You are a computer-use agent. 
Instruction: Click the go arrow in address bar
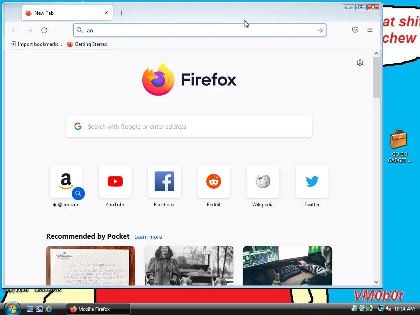click(320, 30)
